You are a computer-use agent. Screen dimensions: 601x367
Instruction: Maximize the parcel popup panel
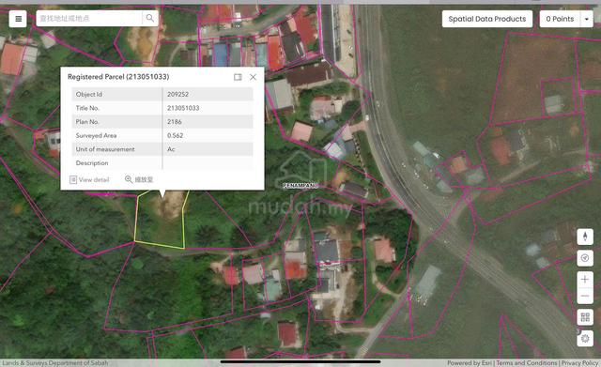pyautogui.click(x=238, y=77)
